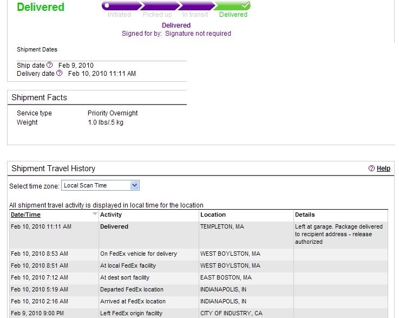Click the Details column header
399x318 pixels.
coord(305,215)
